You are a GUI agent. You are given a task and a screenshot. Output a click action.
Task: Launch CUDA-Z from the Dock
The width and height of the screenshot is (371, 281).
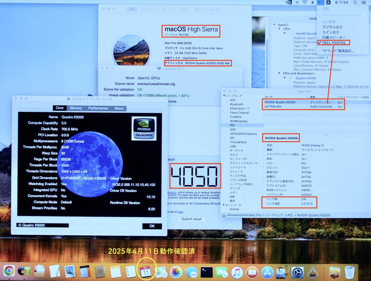tap(24, 271)
